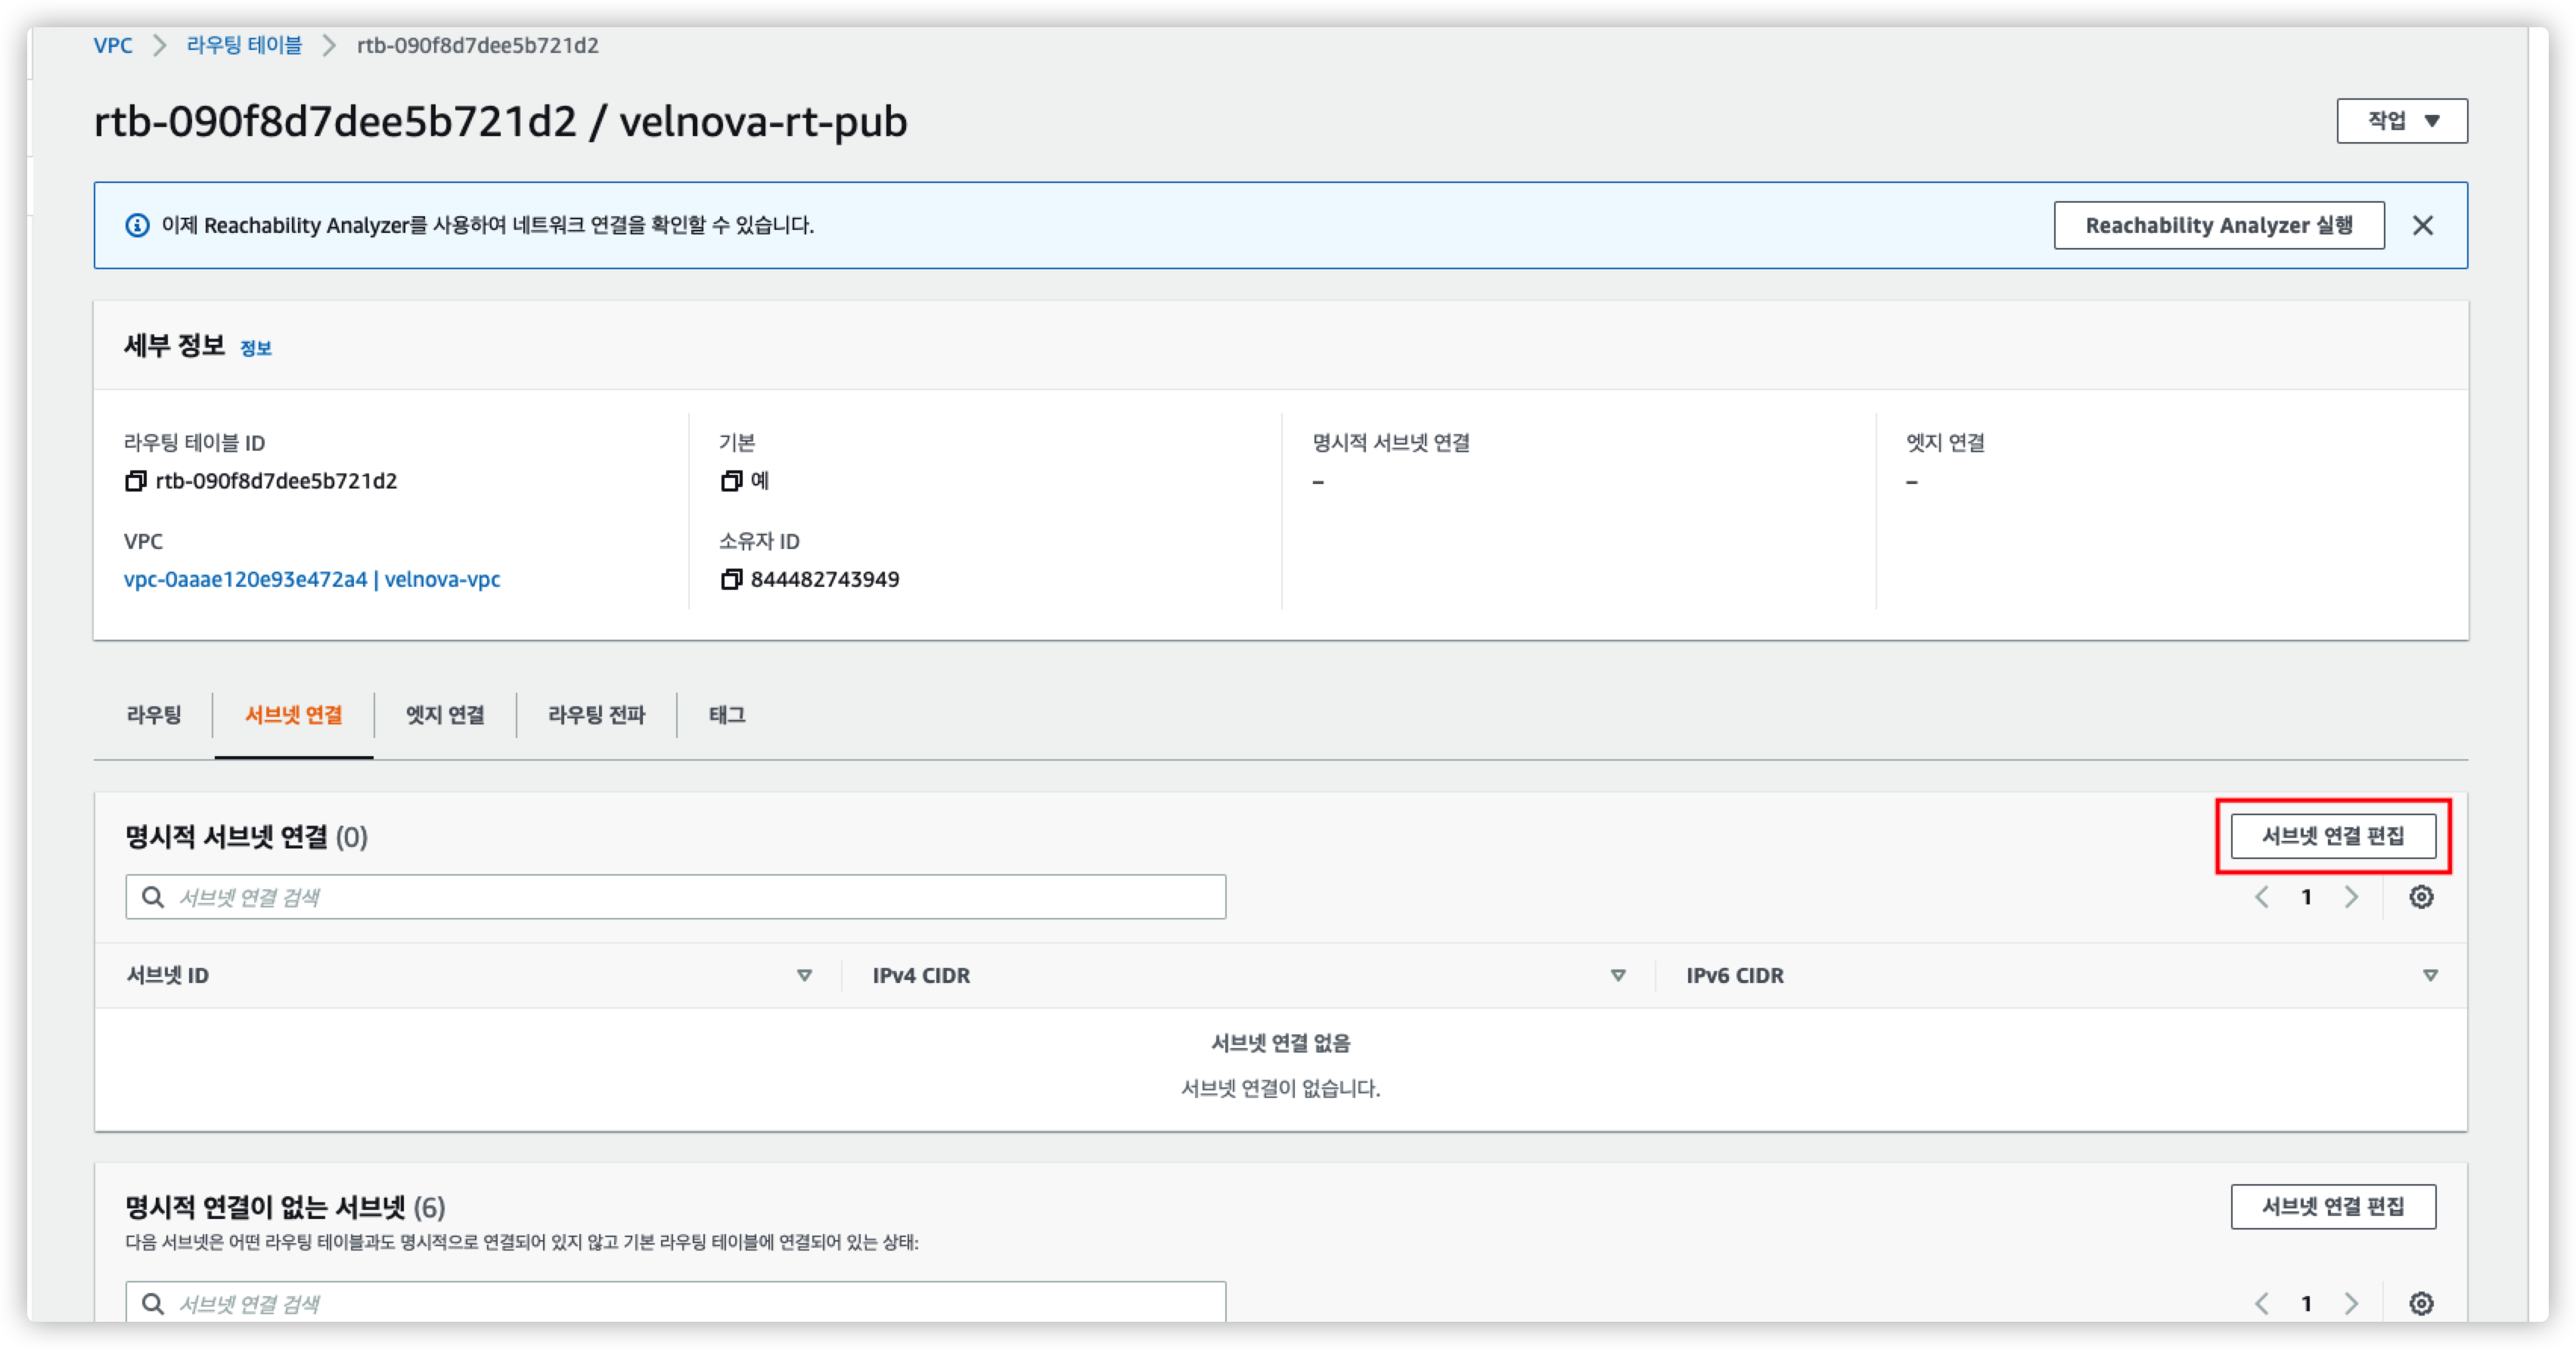
Task: Open table settings gear for explicit subnet associations
Action: (x=2421, y=897)
